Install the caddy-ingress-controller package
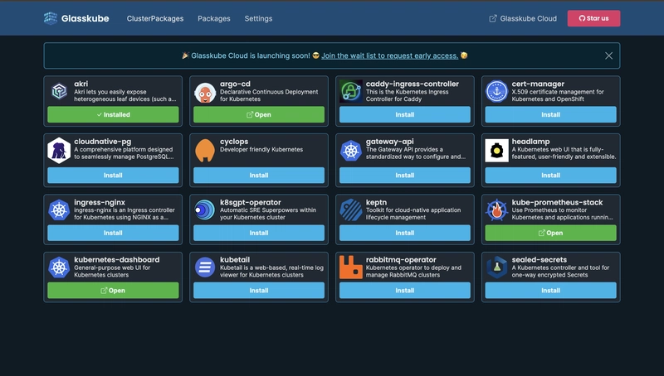The height and width of the screenshot is (376, 664). (405, 115)
